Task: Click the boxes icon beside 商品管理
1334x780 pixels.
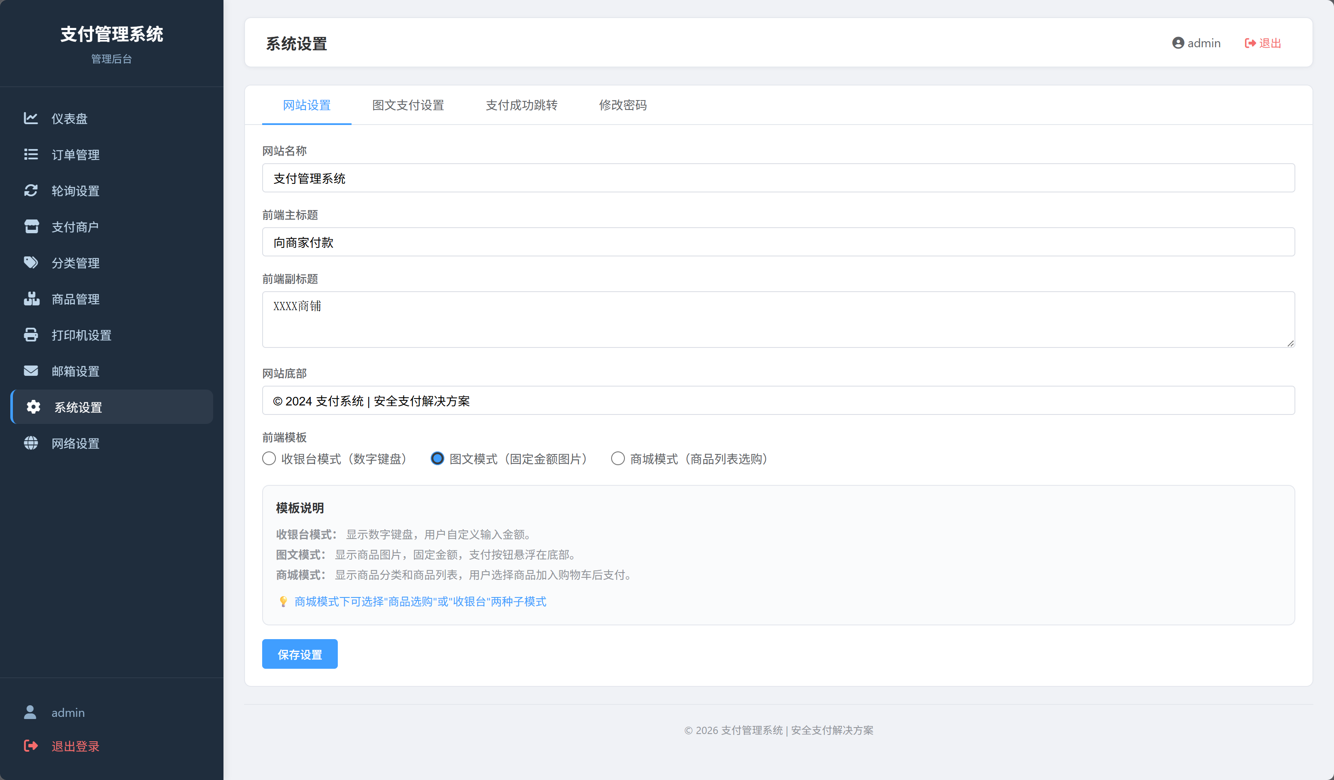Action: 31,299
